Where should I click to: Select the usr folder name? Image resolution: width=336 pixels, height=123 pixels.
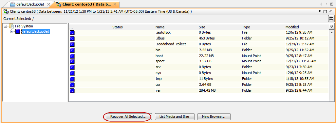158,85
